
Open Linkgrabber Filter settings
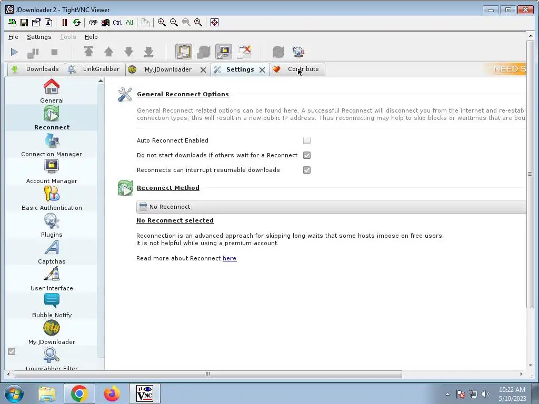52,359
